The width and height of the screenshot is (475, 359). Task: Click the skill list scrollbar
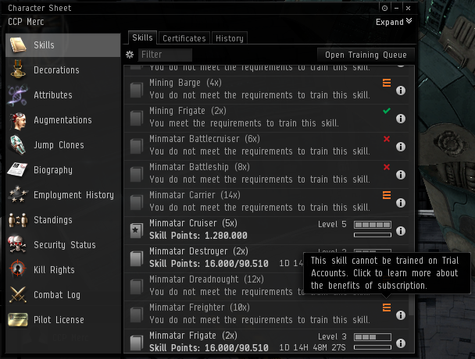(411, 304)
